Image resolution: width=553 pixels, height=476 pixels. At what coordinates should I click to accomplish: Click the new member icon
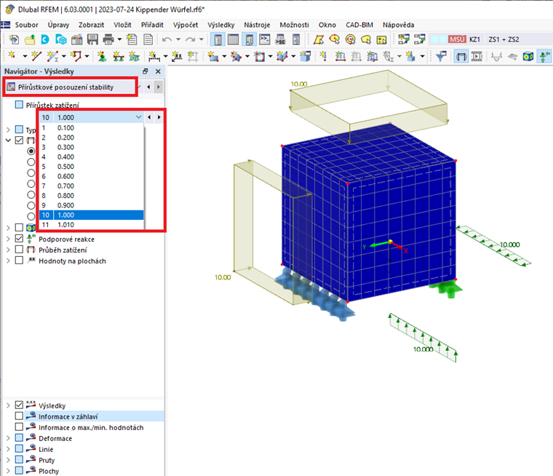point(52,56)
